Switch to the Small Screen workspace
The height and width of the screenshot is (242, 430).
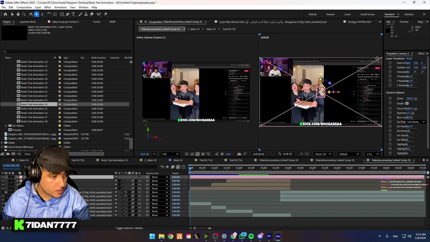tap(368, 14)
